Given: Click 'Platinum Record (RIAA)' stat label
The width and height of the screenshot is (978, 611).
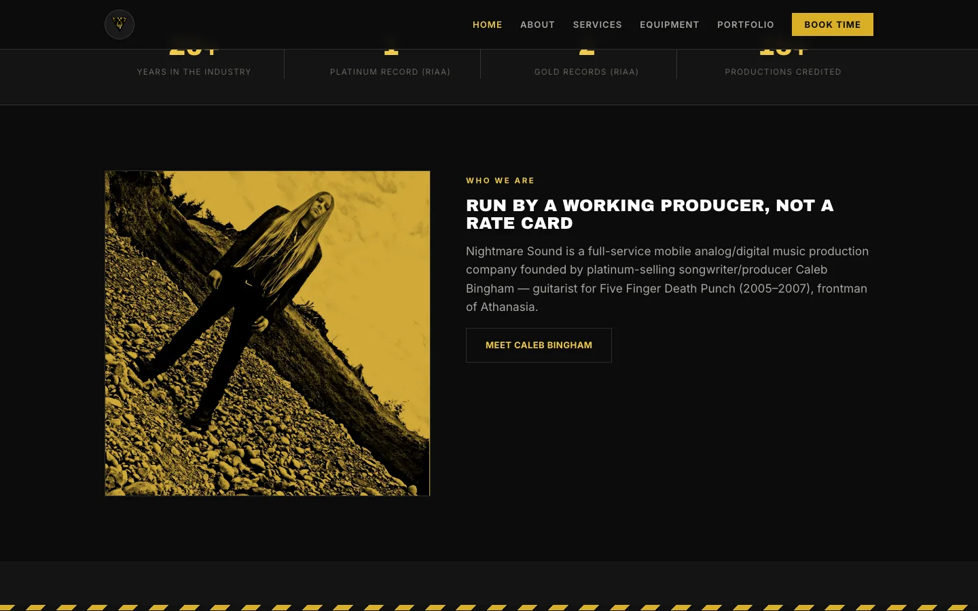Looking at the screenshot, I should click(391, 72).
